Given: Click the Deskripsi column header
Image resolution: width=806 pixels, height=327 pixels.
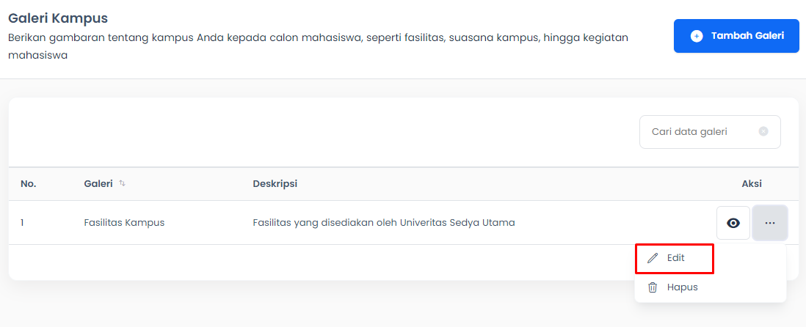Looking at the screenshot, I should pos(275,184).
